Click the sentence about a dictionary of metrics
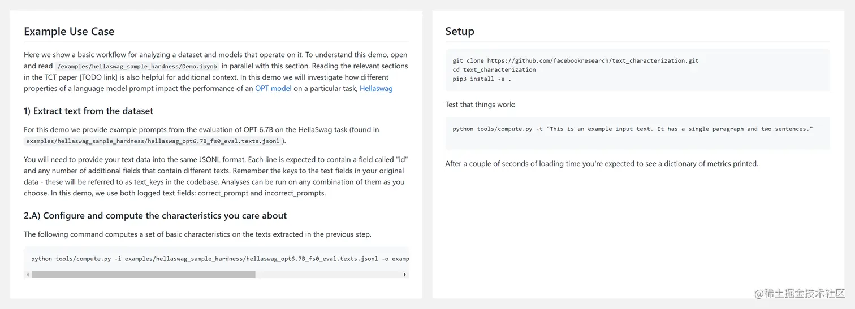 tap(601, 164)
